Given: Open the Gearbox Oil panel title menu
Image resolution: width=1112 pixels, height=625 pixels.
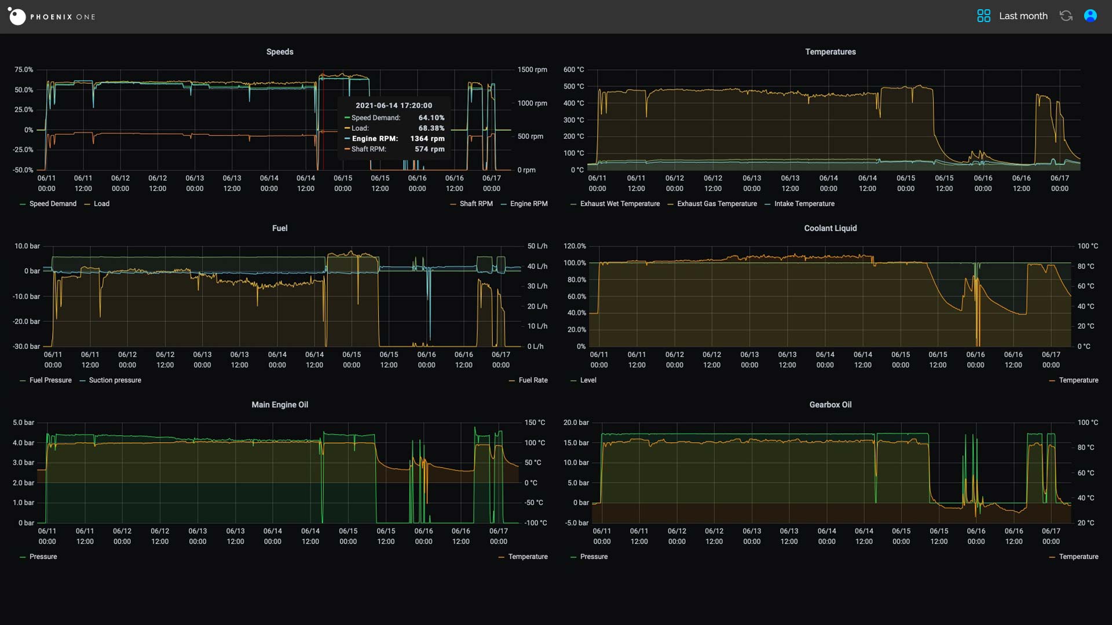Looking at the screenshot, I should (x=830, y=405).
